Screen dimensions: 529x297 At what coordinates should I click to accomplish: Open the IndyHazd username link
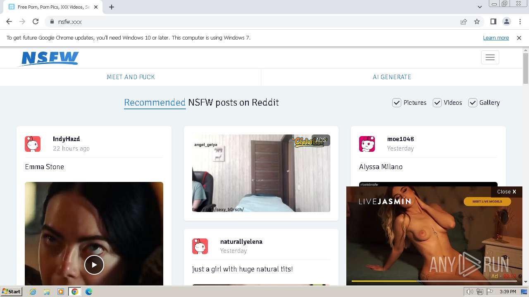(66, 139)
